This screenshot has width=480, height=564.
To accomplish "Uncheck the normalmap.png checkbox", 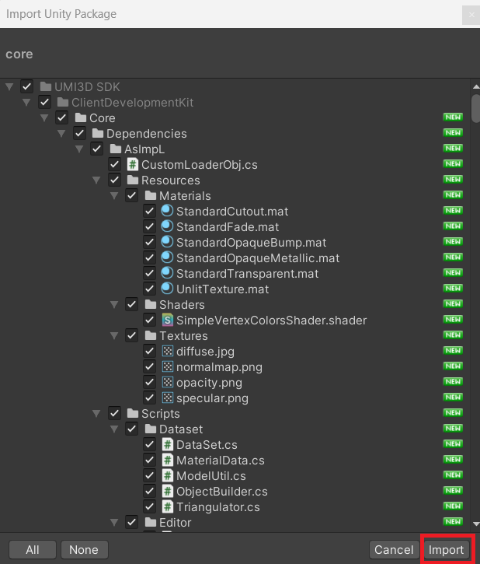I will [149, 366].
